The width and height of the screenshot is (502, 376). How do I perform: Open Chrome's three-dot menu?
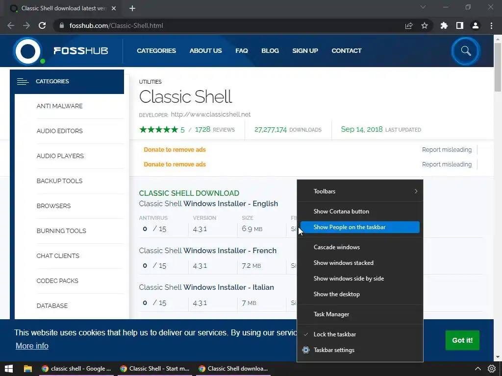(x=491, y=25)
